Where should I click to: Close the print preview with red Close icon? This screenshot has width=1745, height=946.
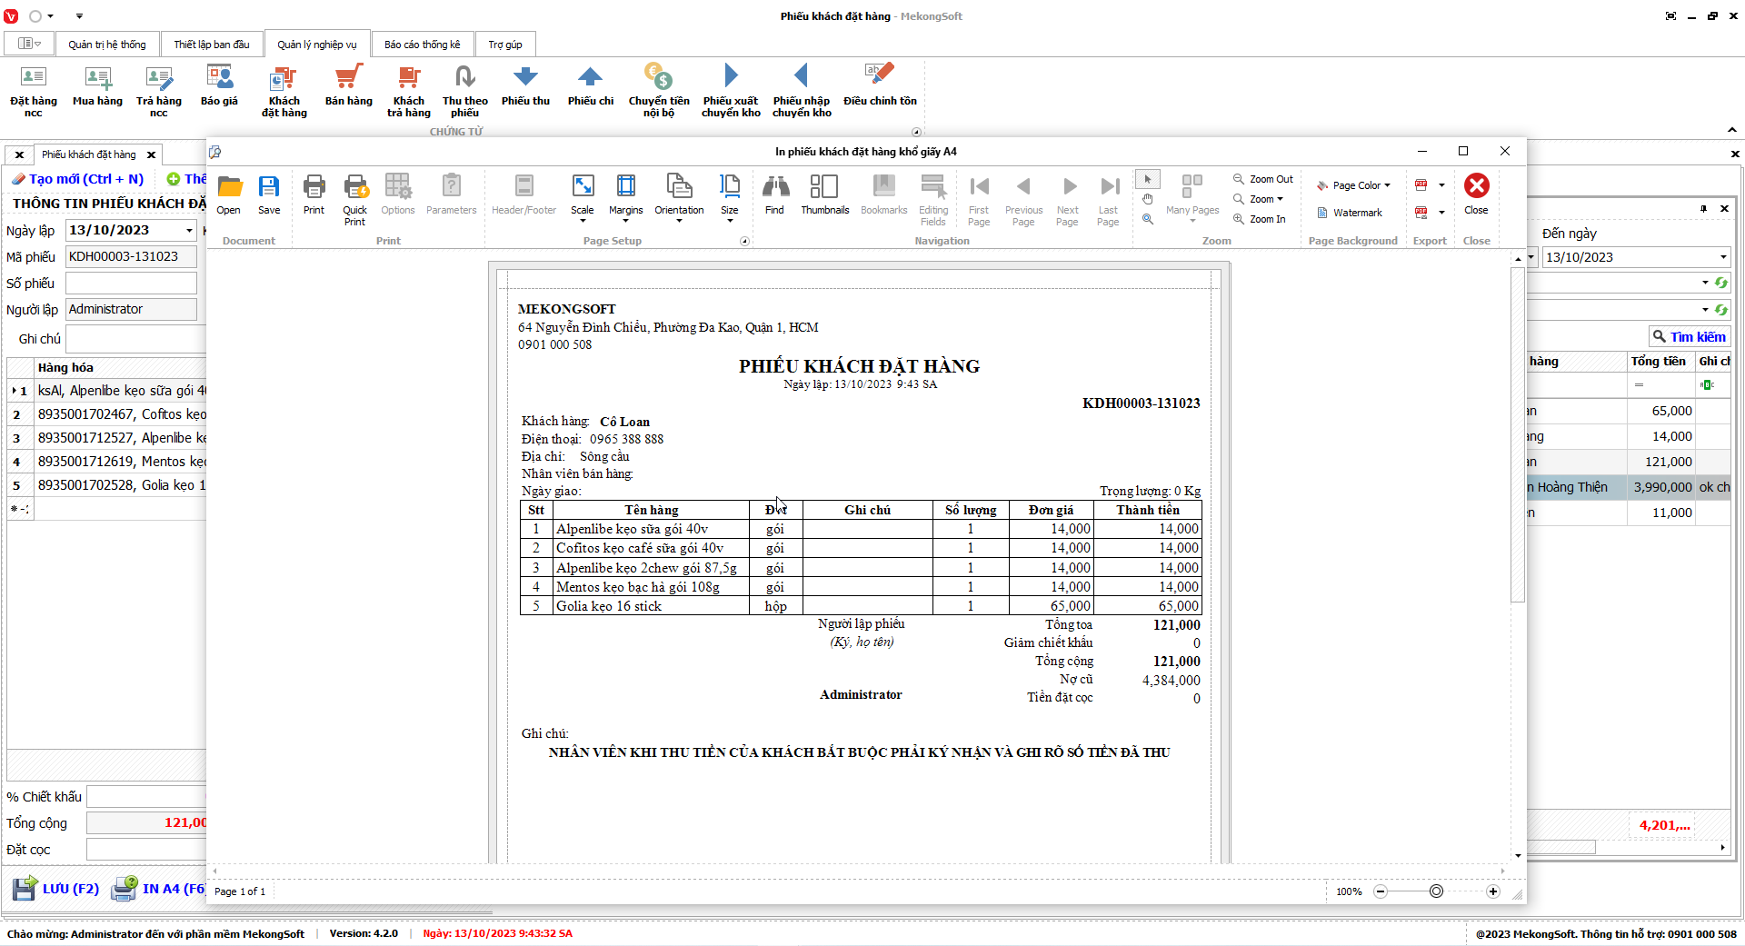coord(1476,194)
